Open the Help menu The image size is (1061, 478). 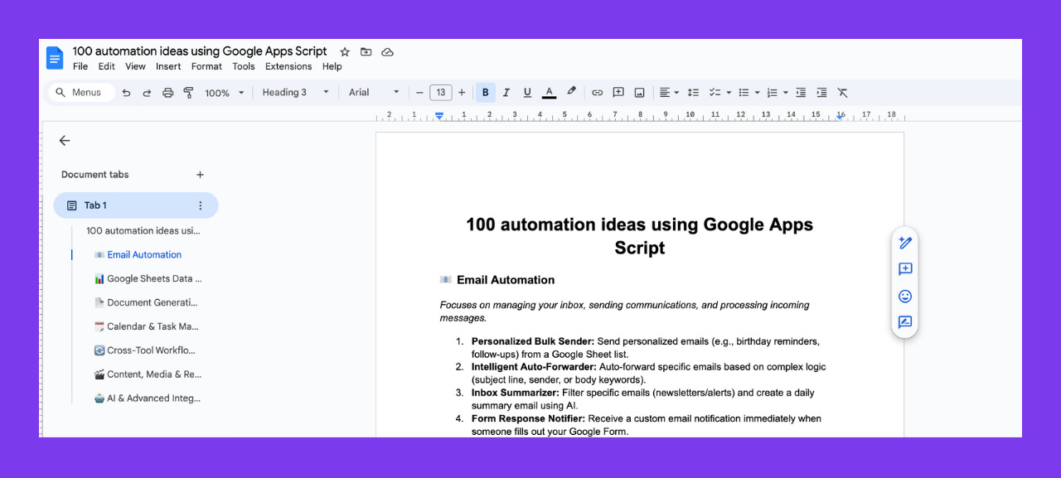click(332, 66)
